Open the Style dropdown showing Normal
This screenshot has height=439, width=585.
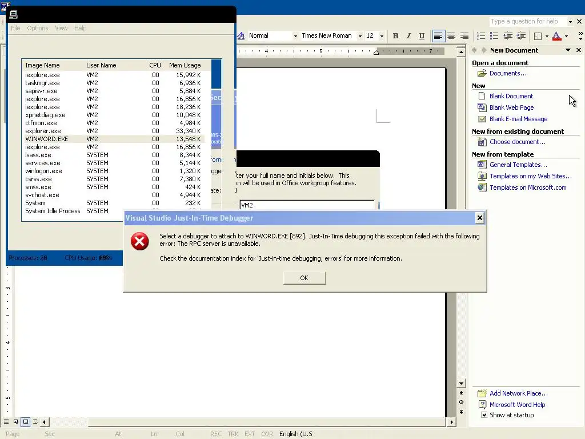[295, 36]
